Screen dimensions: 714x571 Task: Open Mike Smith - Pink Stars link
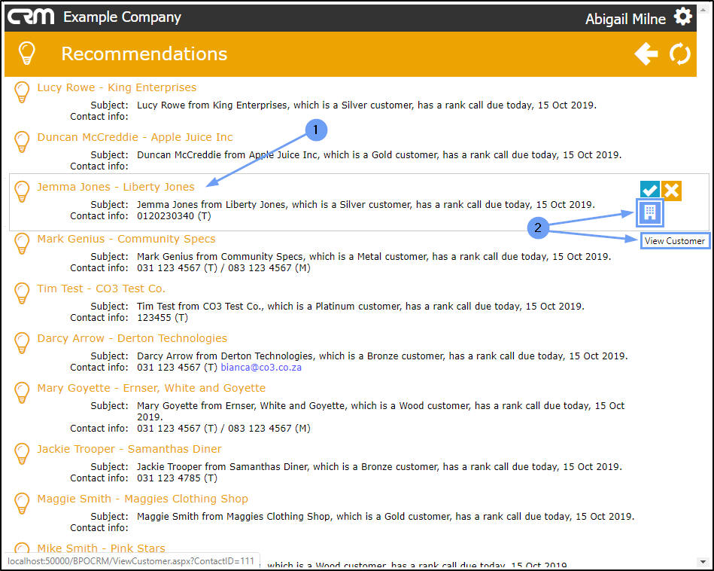(101, 548)
